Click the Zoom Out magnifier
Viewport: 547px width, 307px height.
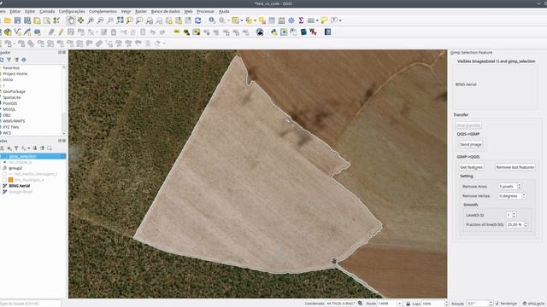click(x=100, y=20)
